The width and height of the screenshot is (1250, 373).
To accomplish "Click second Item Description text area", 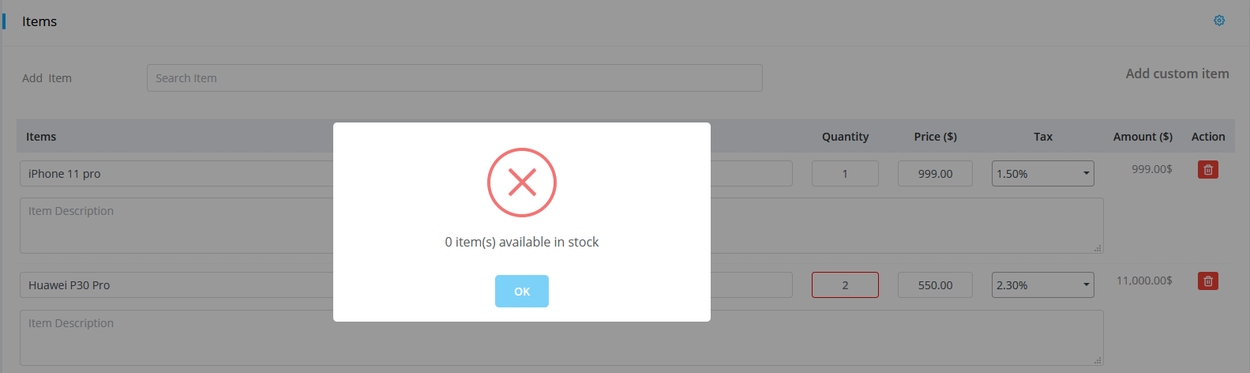I will (x=561, y=337).
